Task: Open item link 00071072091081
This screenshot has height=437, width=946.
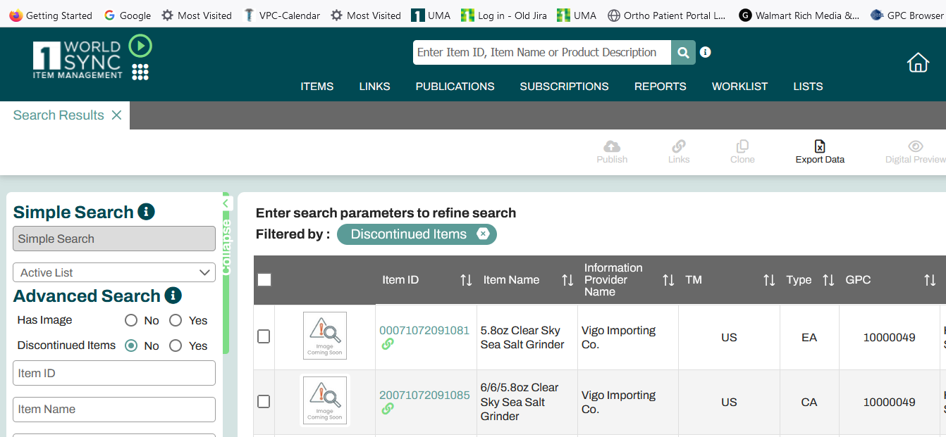Action: click(x=424, y=330)
